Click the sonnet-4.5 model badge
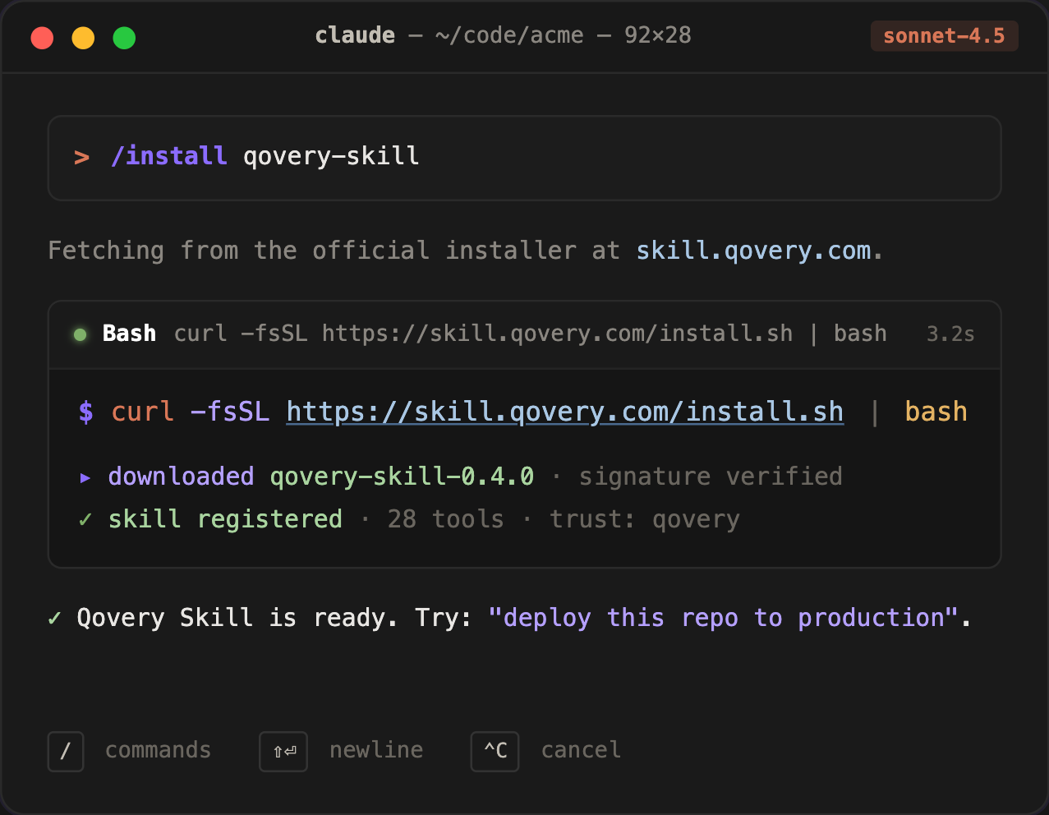 click(944, 36)
